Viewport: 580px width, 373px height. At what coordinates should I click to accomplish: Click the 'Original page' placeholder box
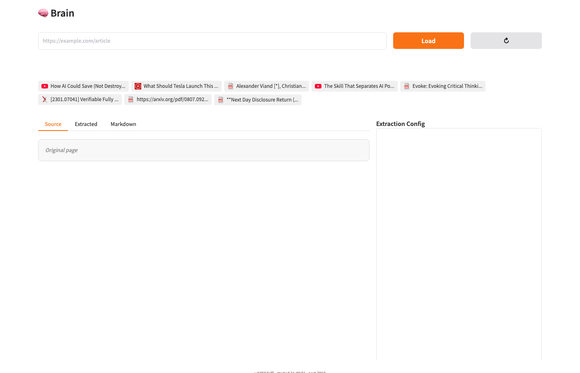pos(203,150)
